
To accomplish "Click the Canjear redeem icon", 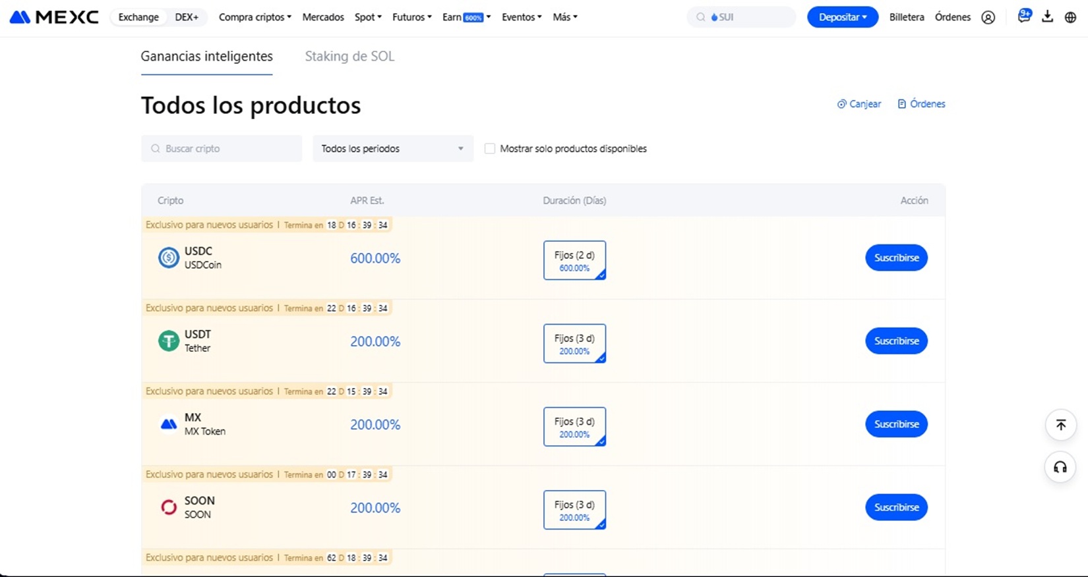I will click(x=841, y=104).
